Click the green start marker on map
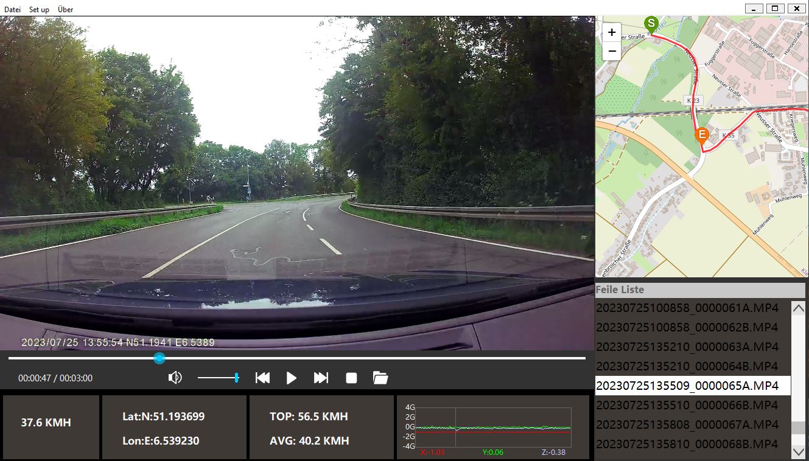The width and height of the screenshot is (809, 461). point(651,25)
